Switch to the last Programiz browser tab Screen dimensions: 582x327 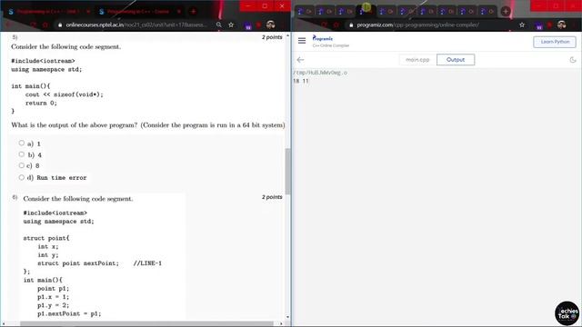487,12
